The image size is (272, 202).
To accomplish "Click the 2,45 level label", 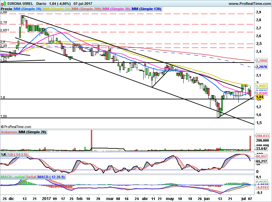I will (x=4, y=46).
